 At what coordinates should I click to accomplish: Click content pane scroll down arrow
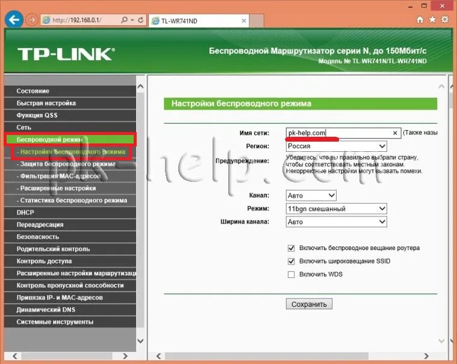click(441, 340)
